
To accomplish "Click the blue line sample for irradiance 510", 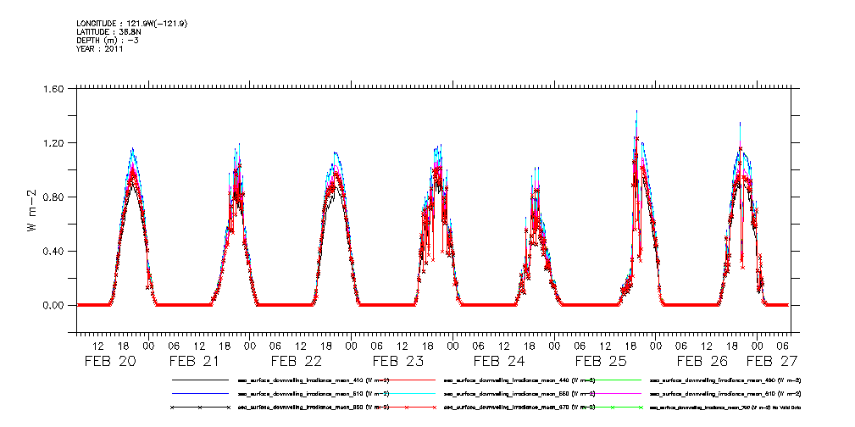I will 199,394.
